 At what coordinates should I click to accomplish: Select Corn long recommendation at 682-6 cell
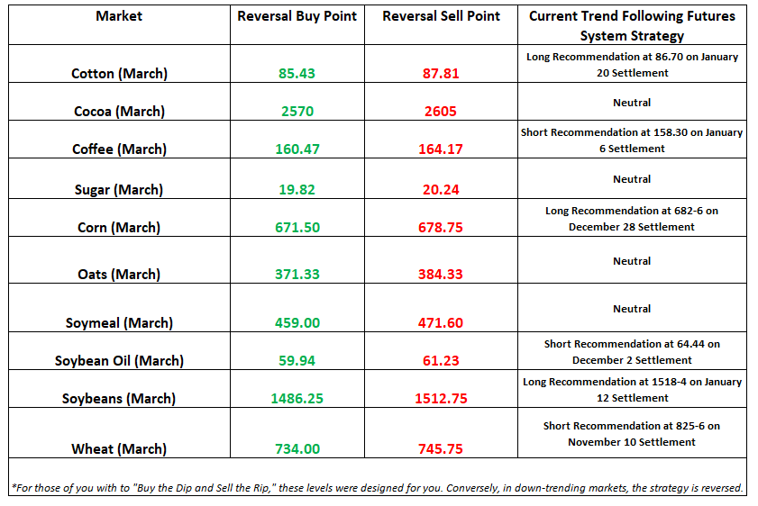632,219
